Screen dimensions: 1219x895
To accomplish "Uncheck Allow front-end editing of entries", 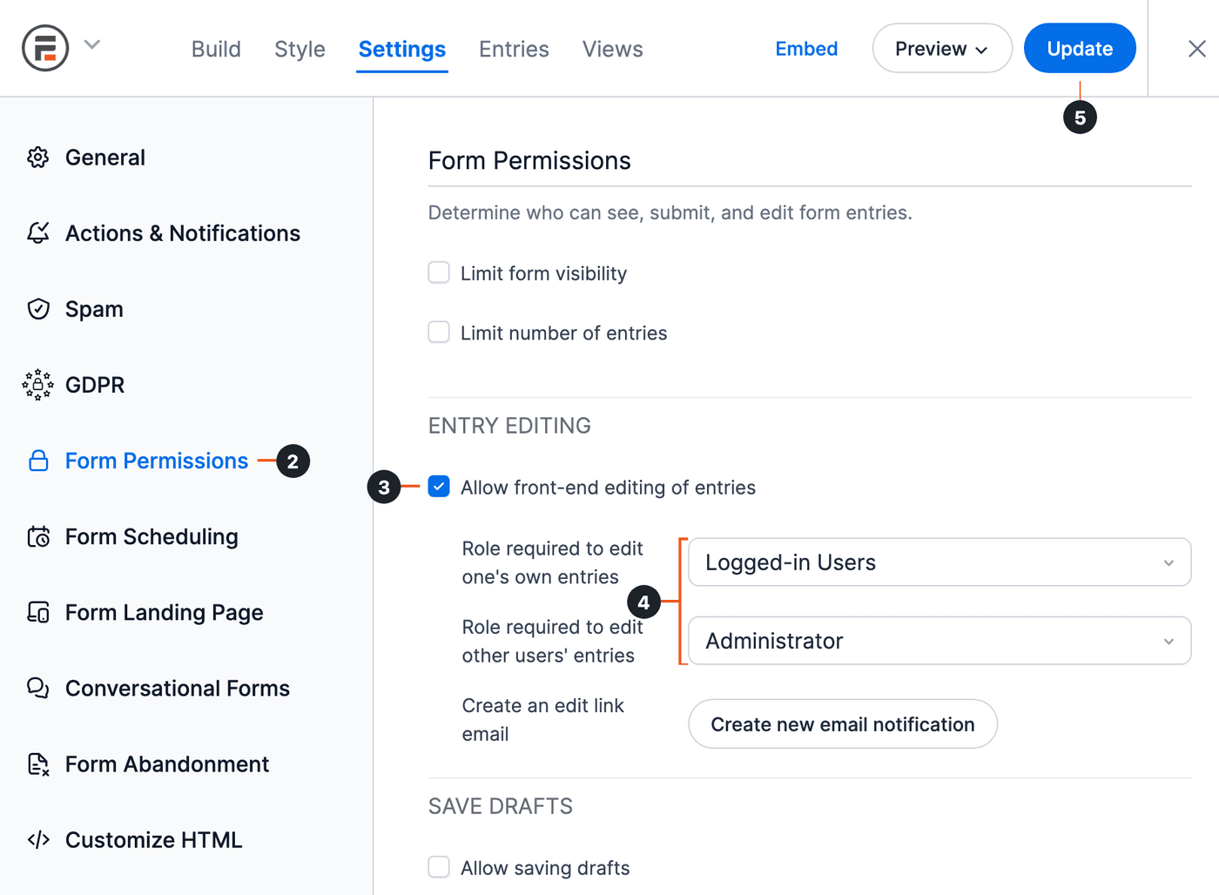I will 439,487.
